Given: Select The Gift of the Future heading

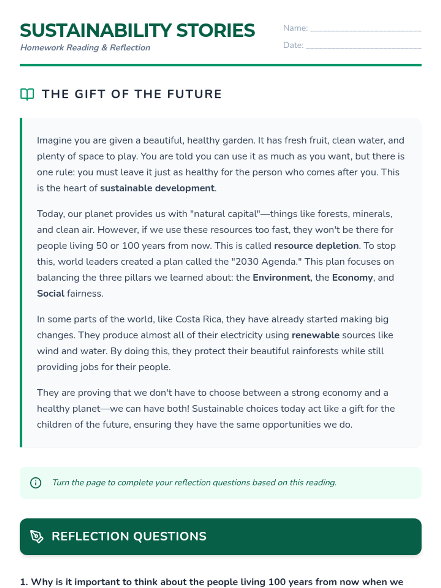Looking at the screenshot, I should pos(132,94).
